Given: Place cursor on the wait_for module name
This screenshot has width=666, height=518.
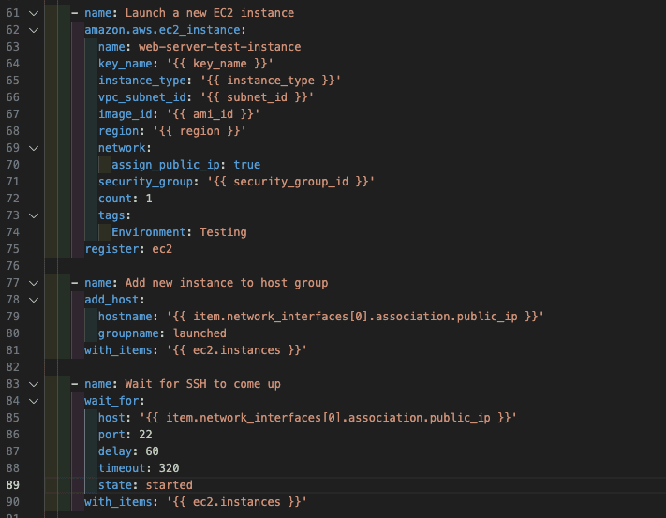Looking at the screenshot, I should point(111,401).
